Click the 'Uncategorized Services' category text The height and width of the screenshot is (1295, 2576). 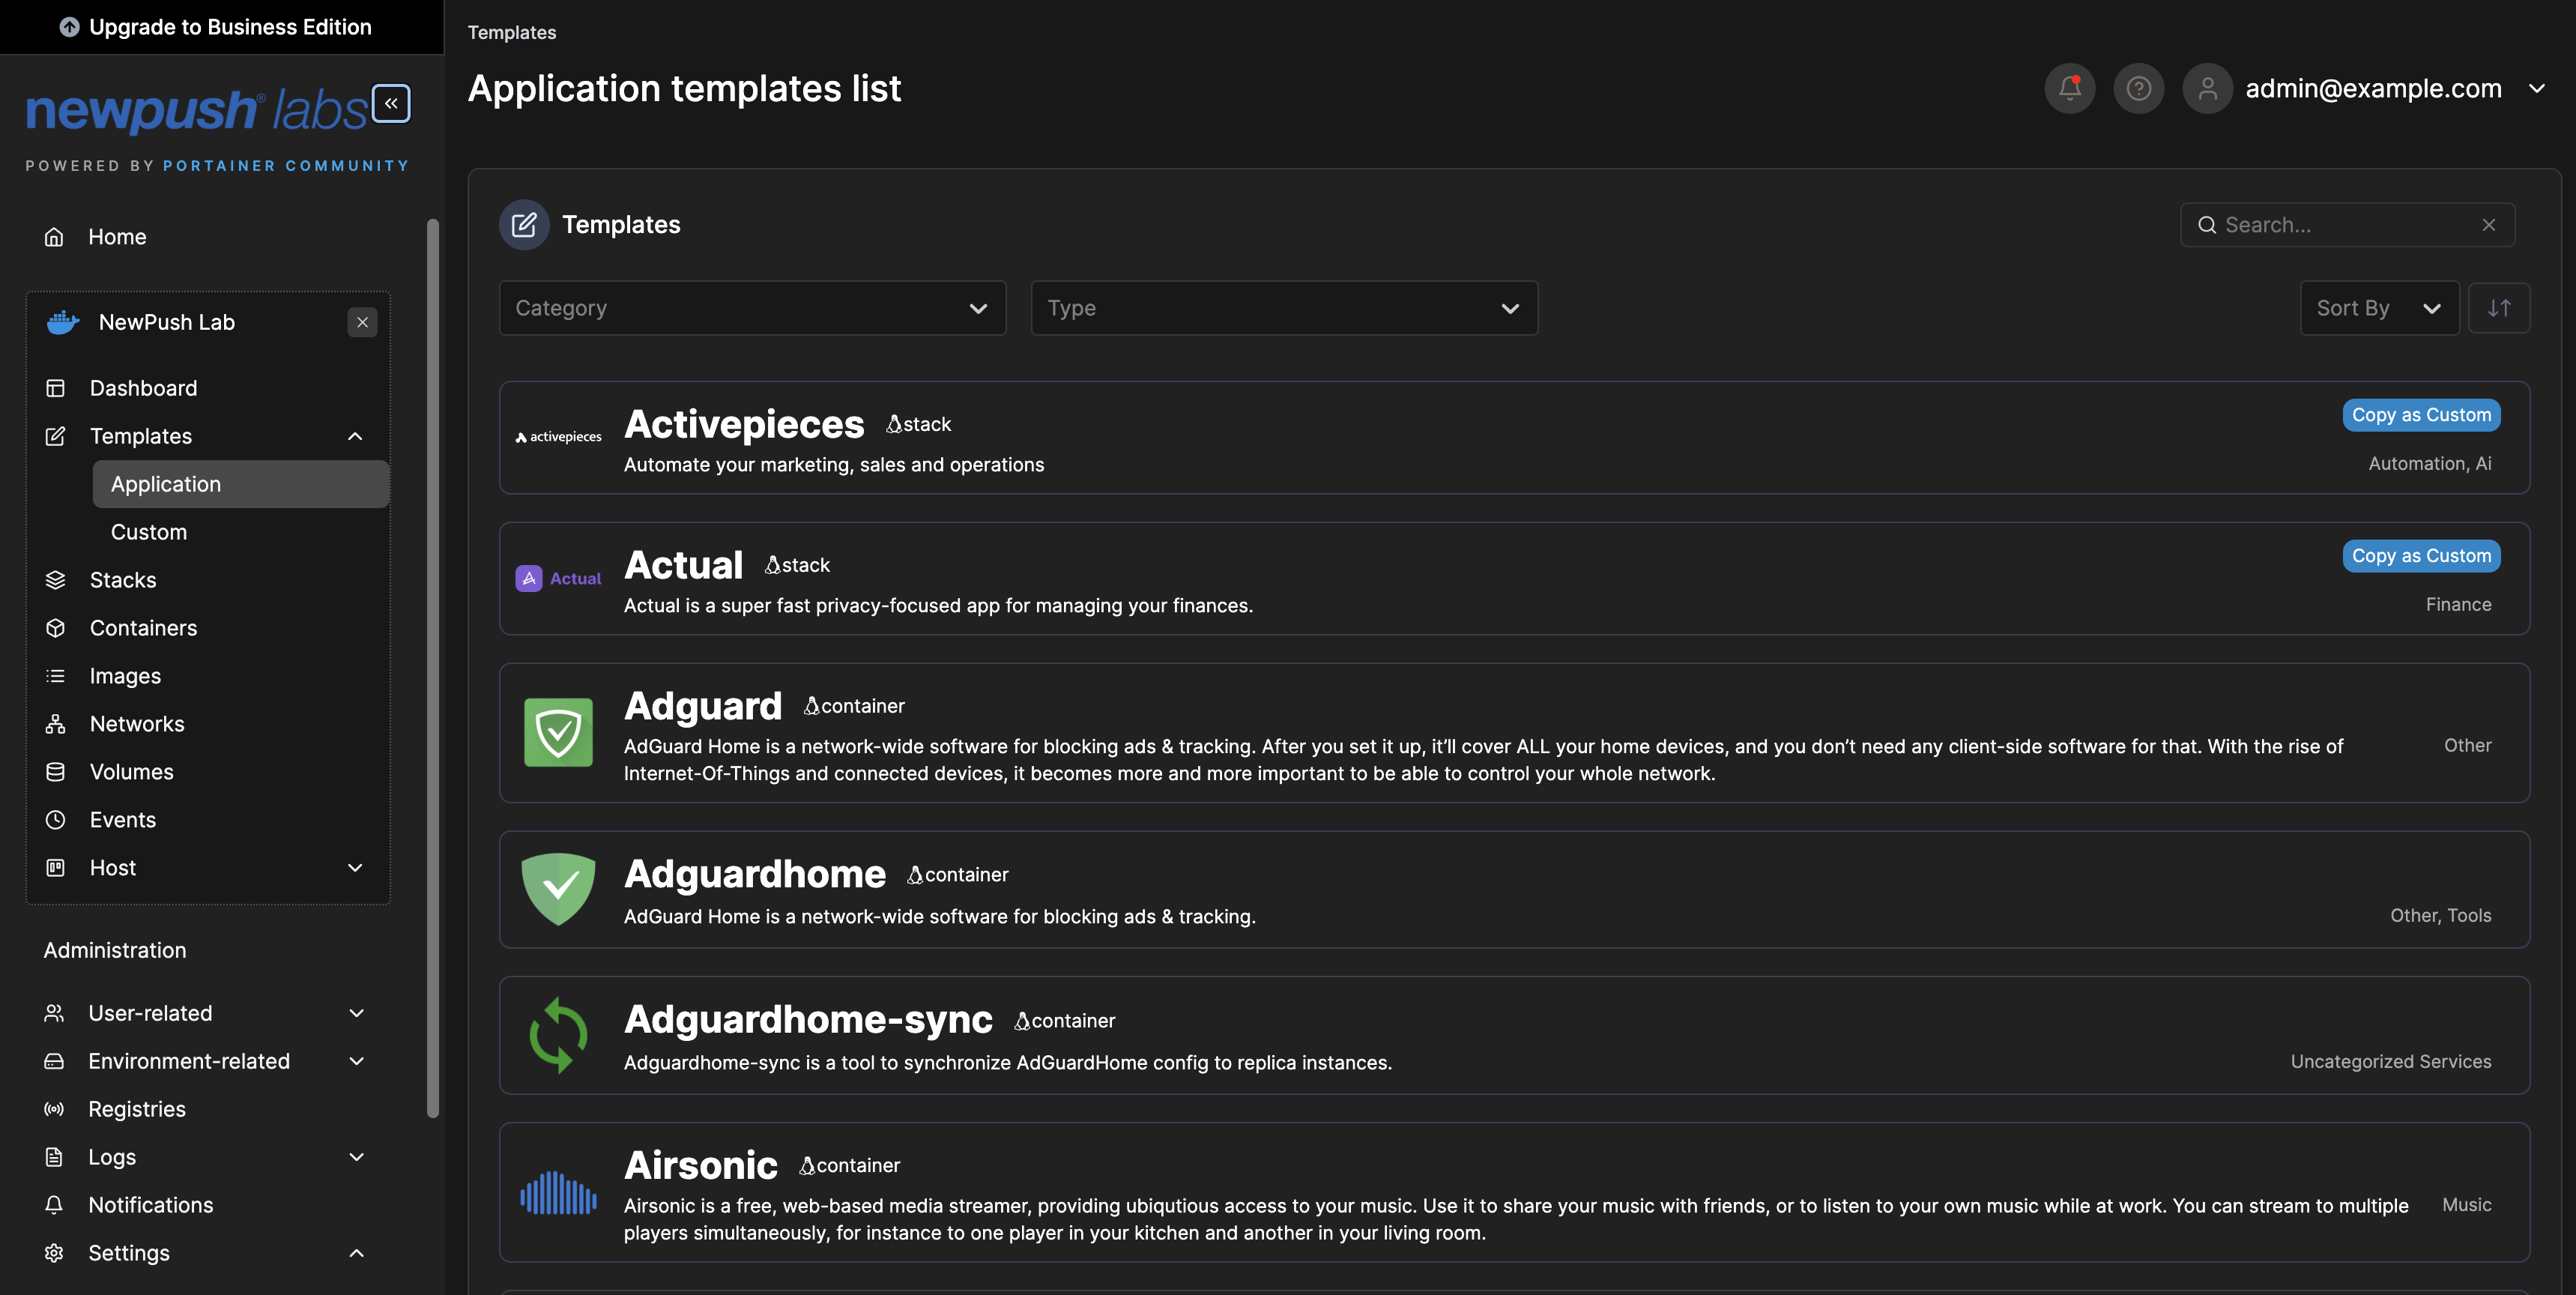point(2391,1061)
